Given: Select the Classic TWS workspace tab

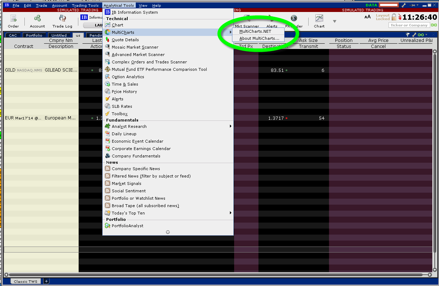Looking at the screenshot, I should [25, 281].
